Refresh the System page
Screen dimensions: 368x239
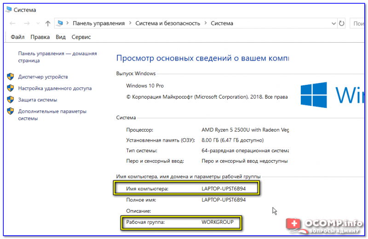[x=341, y=23]
